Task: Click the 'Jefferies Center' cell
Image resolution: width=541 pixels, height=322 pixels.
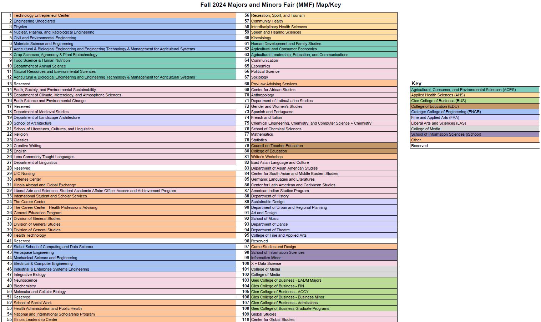Action: 124,179
